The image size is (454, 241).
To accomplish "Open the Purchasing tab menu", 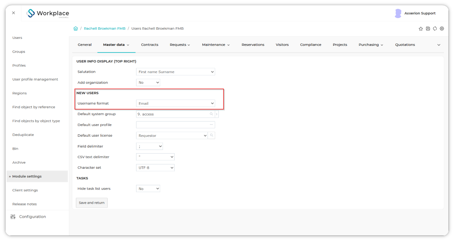I will [371, 45].
